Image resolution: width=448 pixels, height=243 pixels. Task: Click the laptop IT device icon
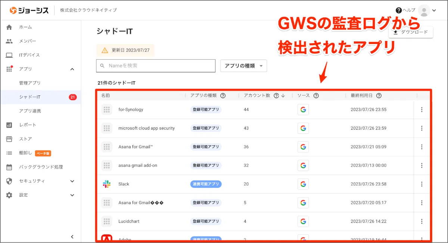9,55
